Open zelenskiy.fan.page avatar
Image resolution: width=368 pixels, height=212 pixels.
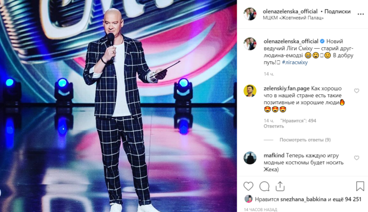tap(250, 91)
